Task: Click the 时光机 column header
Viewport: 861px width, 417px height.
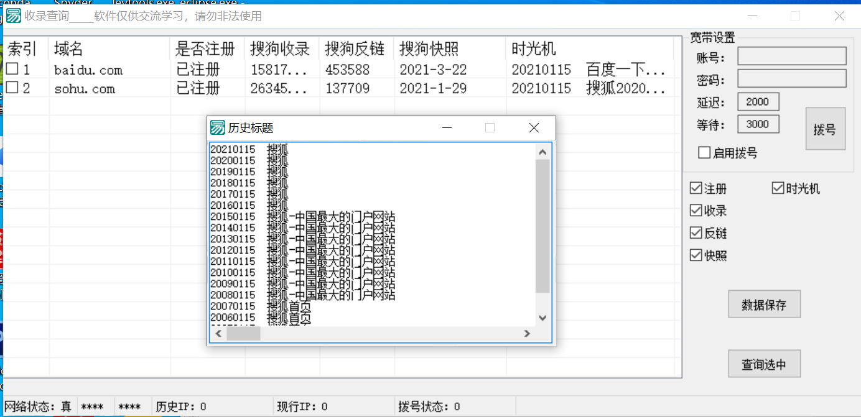Action: 590,48
